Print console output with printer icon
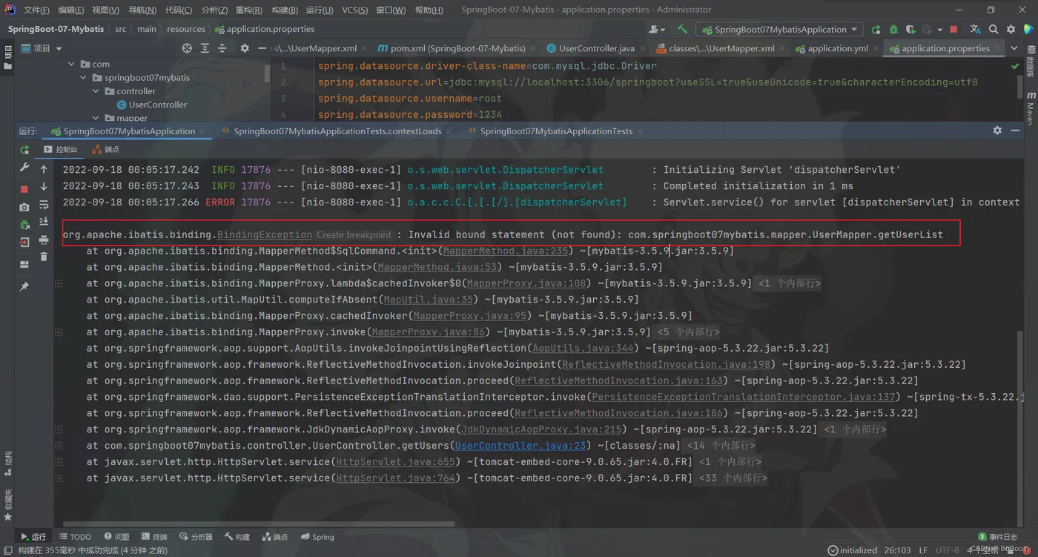1038x557 pixels. (x=44, y=240)
